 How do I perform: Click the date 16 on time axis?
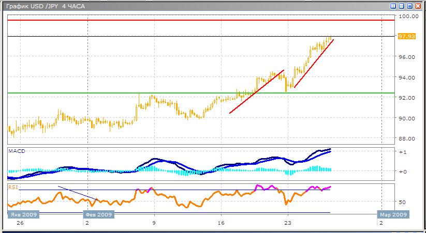click(221, 223)
